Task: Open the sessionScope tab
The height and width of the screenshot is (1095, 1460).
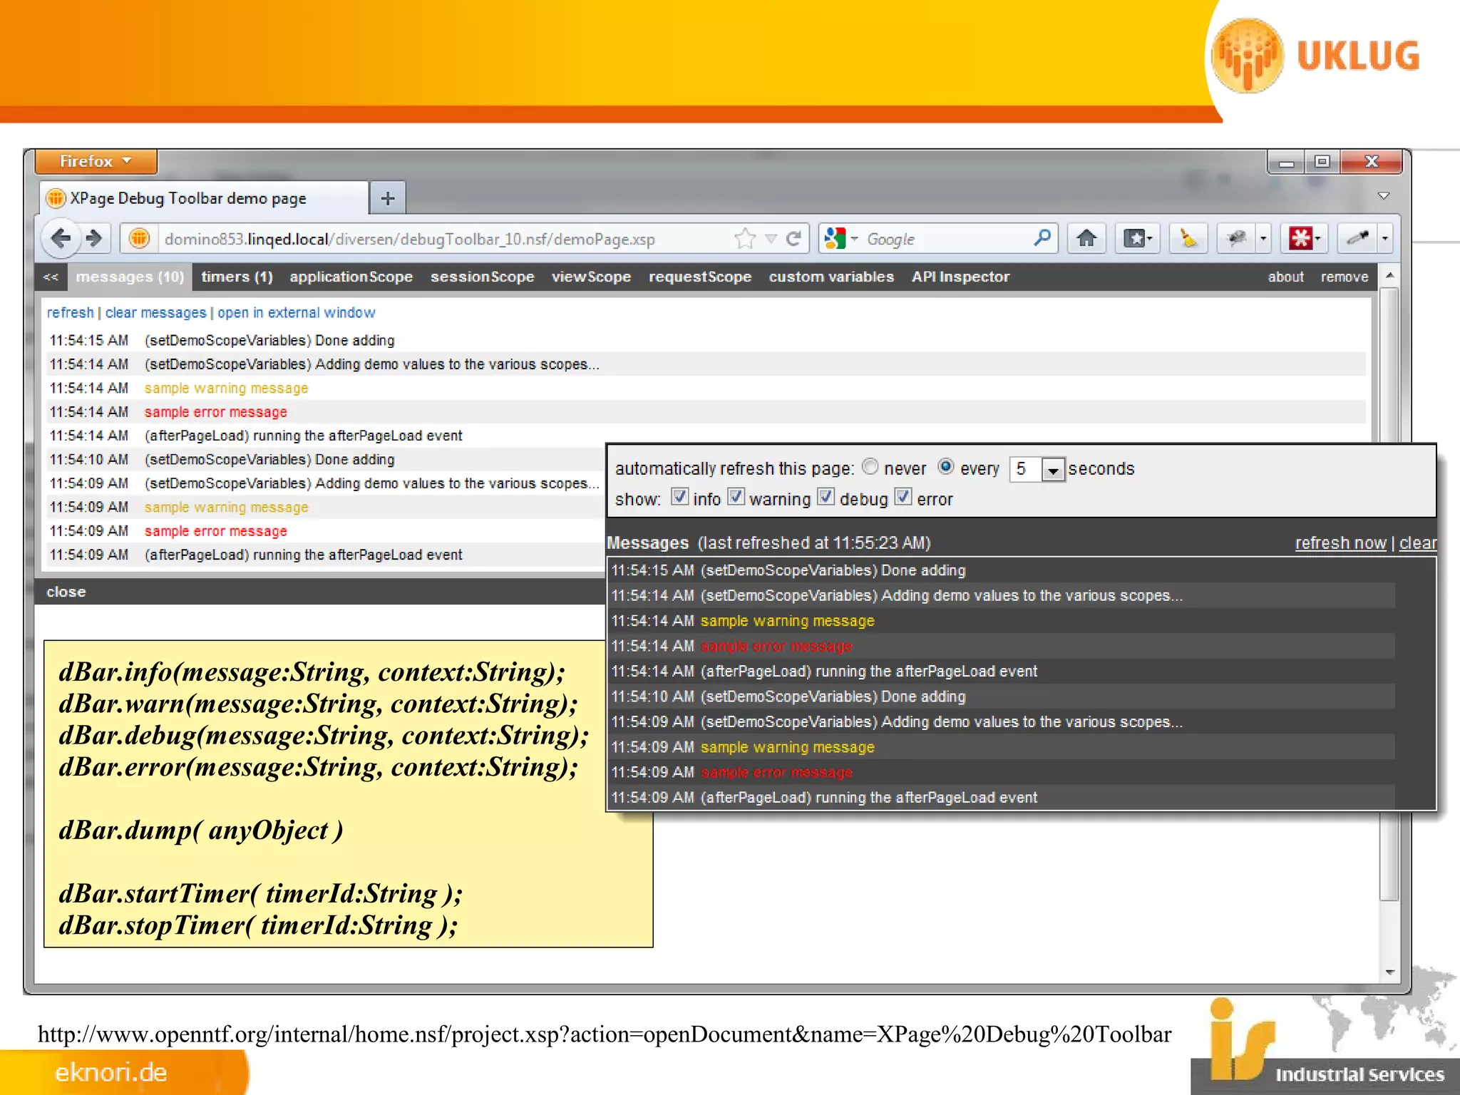Action: point(482,277)
